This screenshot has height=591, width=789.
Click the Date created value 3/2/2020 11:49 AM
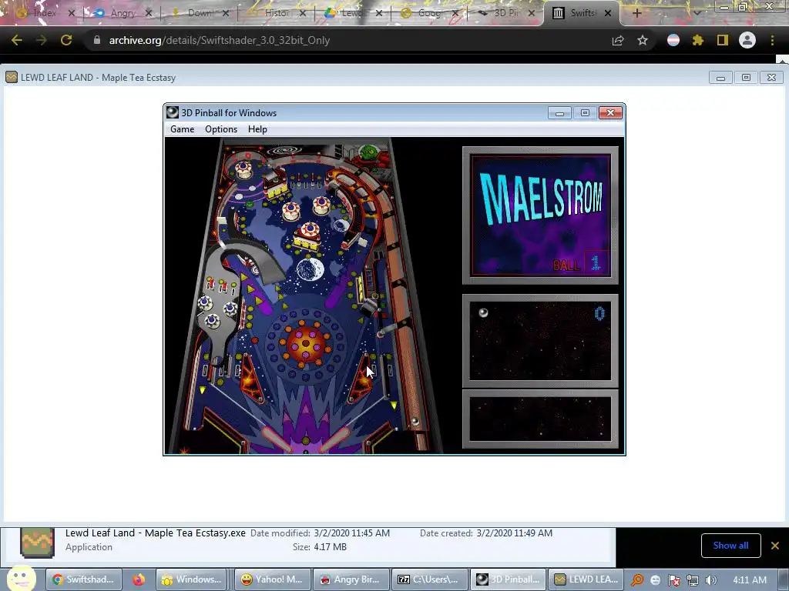tap(514, 533)
